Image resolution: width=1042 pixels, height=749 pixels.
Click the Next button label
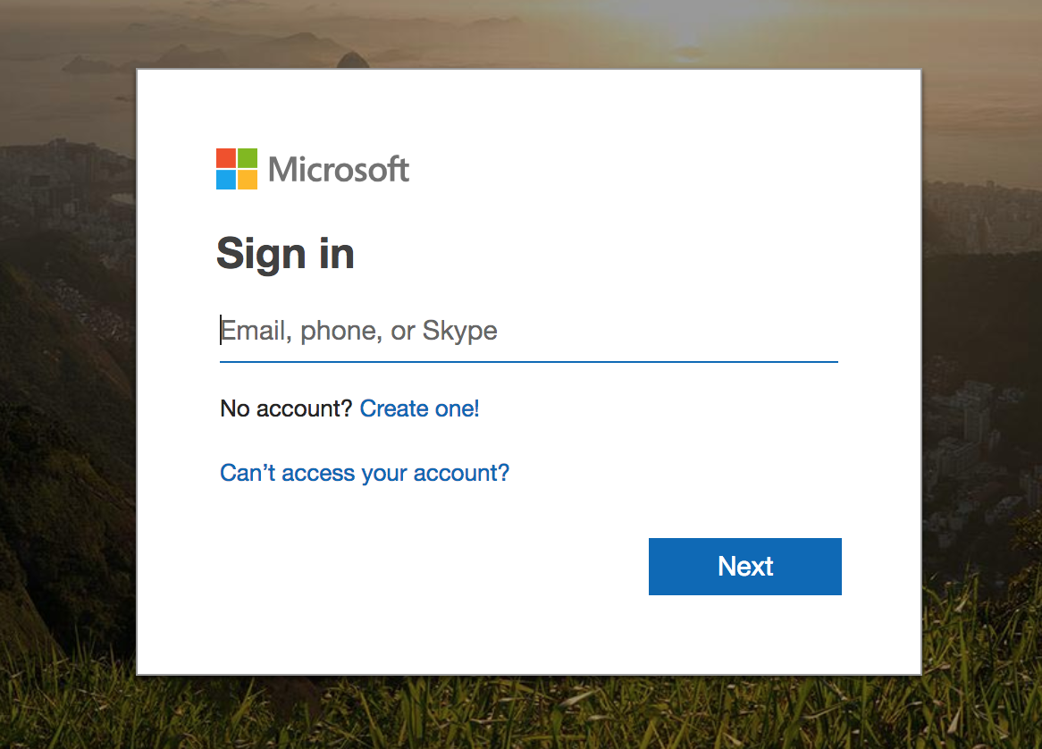[x=744, y=566]
